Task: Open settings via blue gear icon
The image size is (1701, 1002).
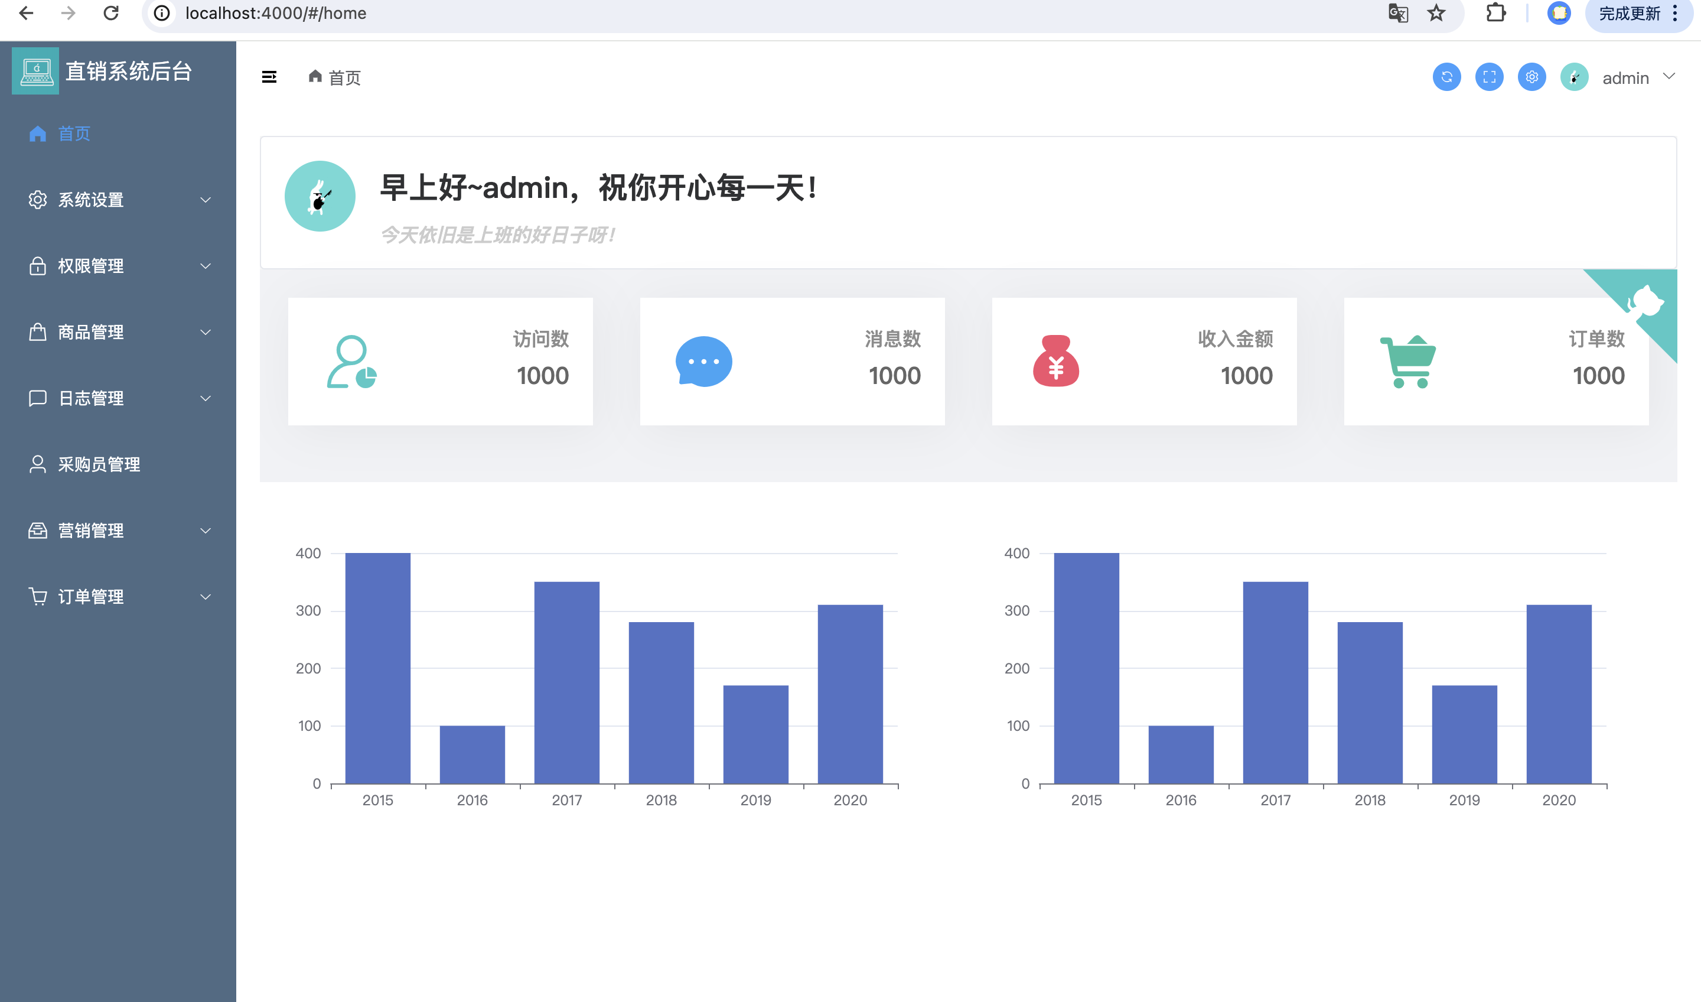Action: tap(1531, 77)
